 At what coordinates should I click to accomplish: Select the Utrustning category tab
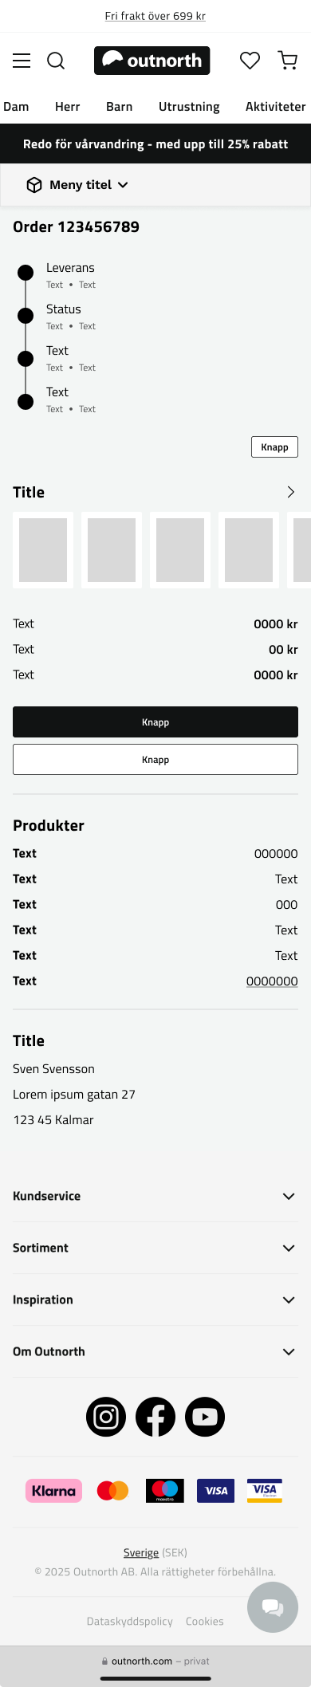pos(189,106)
